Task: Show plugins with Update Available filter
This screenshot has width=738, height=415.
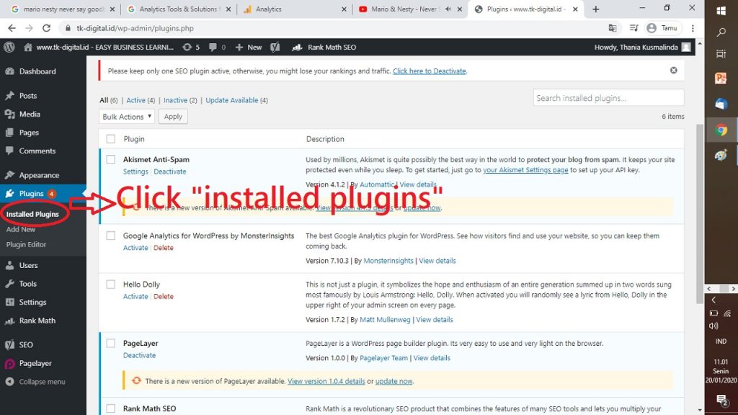Action: (x=233, y=100)
